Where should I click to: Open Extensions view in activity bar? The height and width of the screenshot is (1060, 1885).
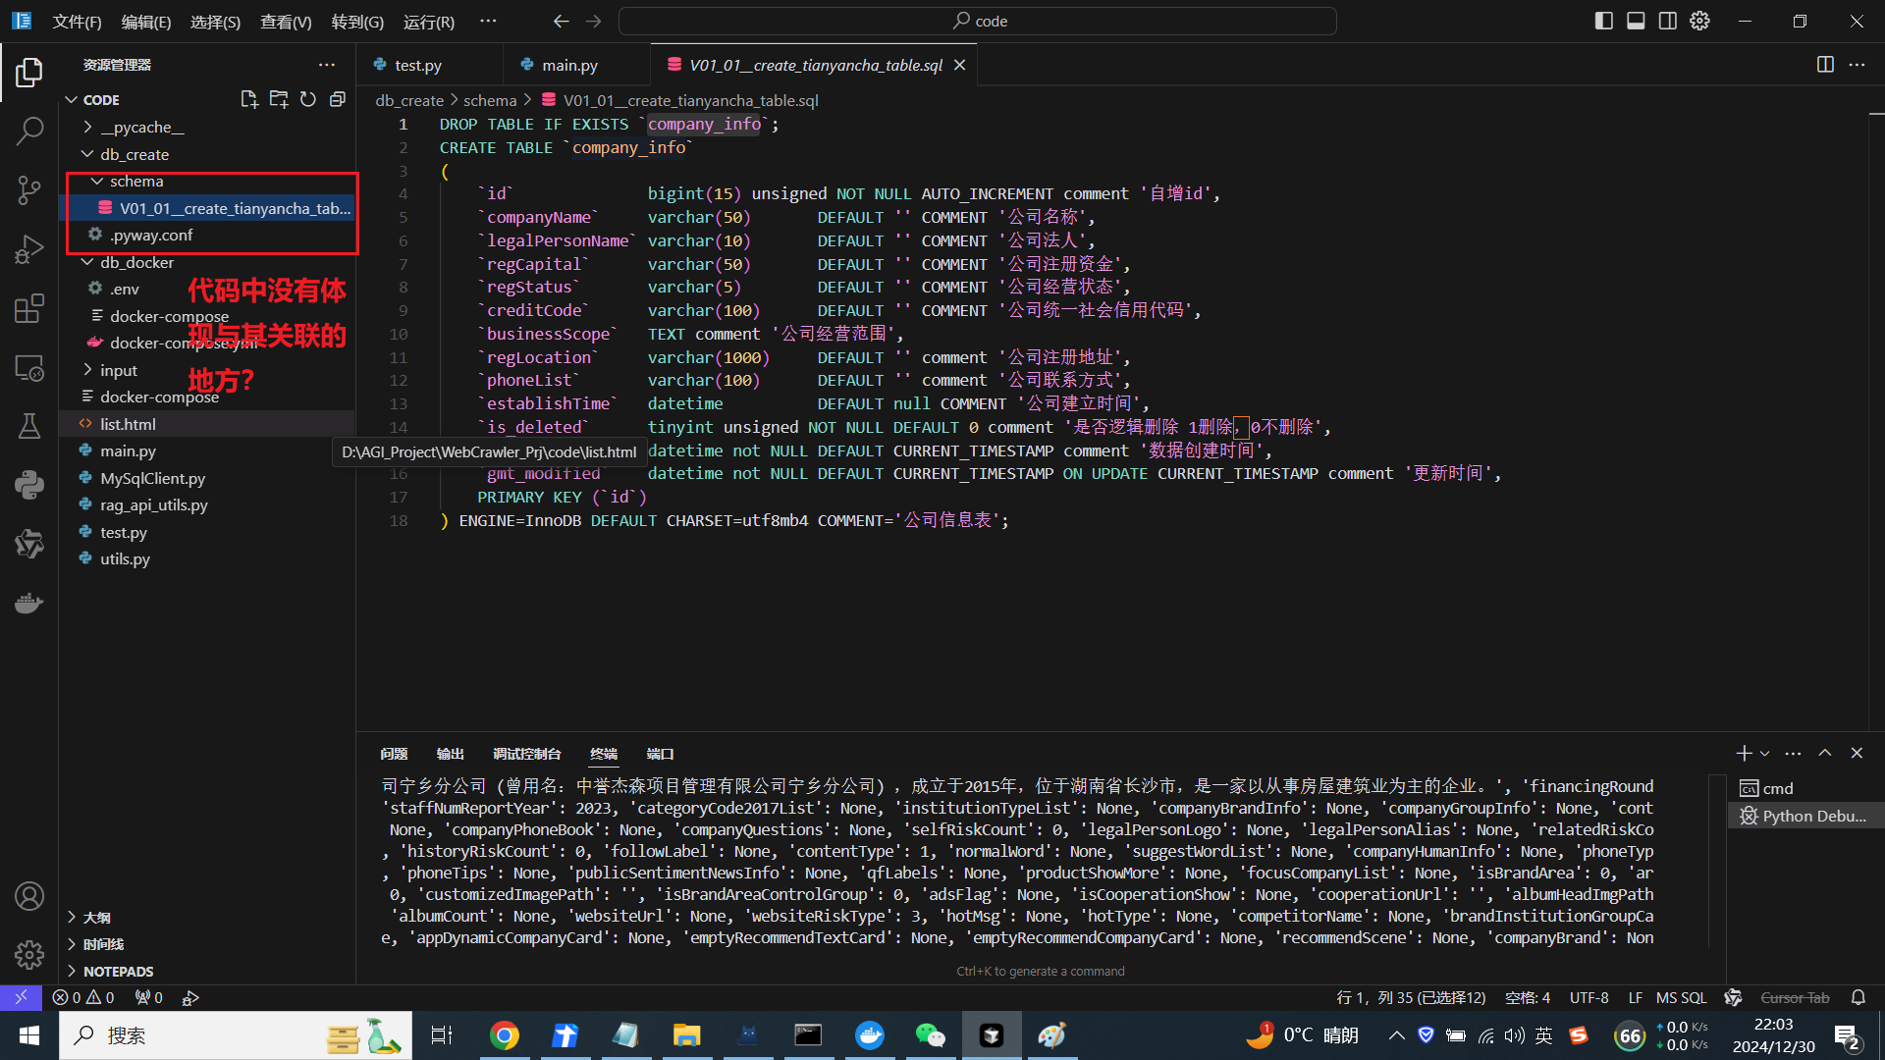(29, 308)
